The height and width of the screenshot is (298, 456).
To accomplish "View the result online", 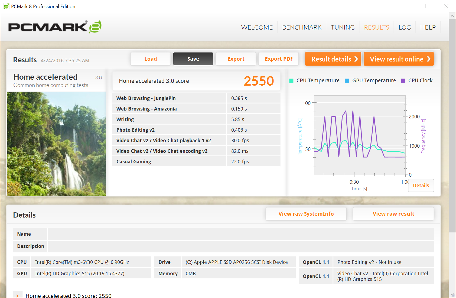I will coord(399,59).
